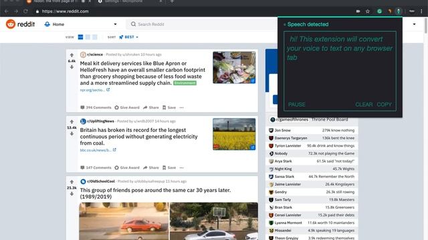Click the Reddit logo icon

(11, 24)
